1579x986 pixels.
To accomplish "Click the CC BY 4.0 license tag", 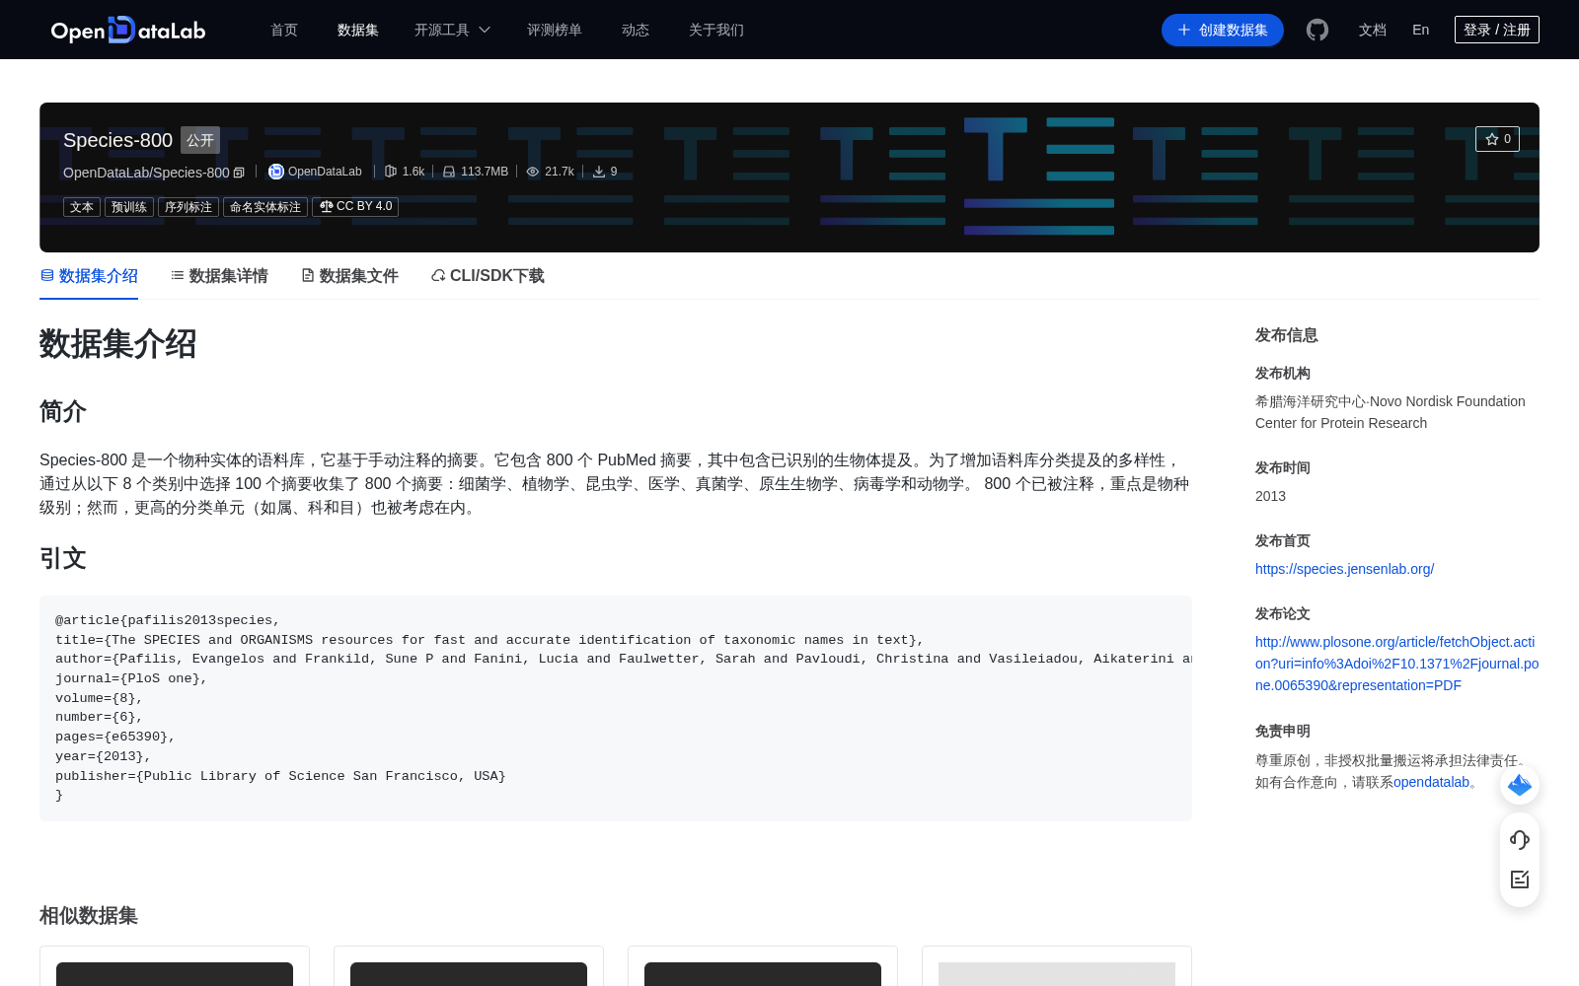I will click(x=355, y=207).
